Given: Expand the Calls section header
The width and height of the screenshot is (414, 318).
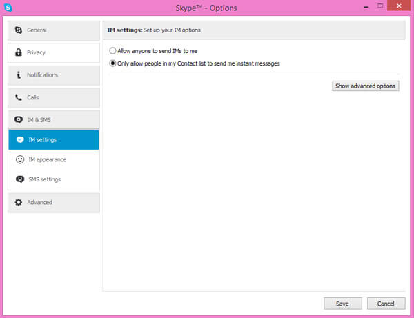Looking at the screenshot, I should (x=53, y=97).
